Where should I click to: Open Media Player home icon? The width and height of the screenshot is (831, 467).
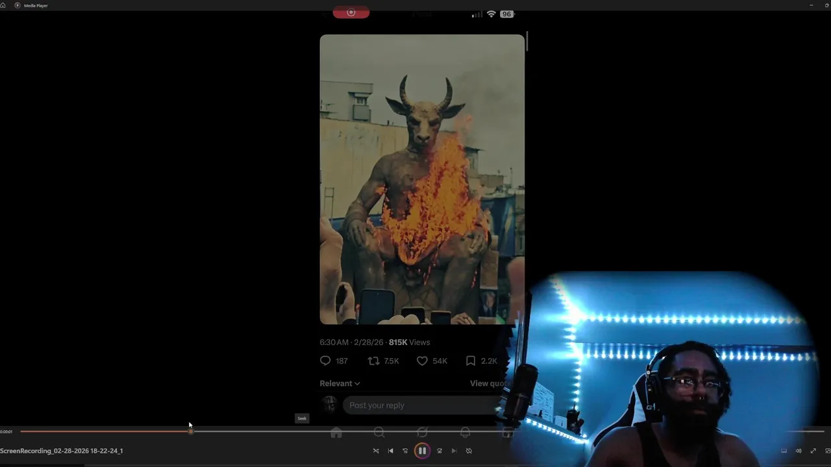3,5
